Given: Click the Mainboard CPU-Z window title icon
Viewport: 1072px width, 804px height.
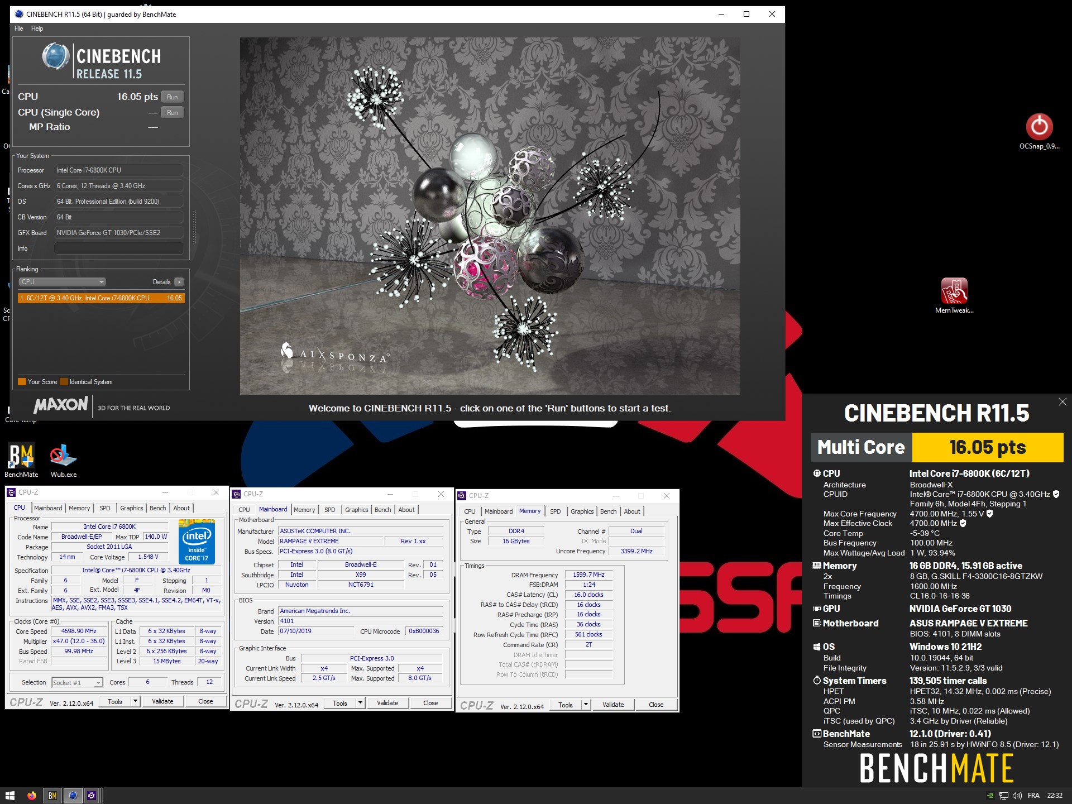Looking at the screenshot, I should coord(237,494).
